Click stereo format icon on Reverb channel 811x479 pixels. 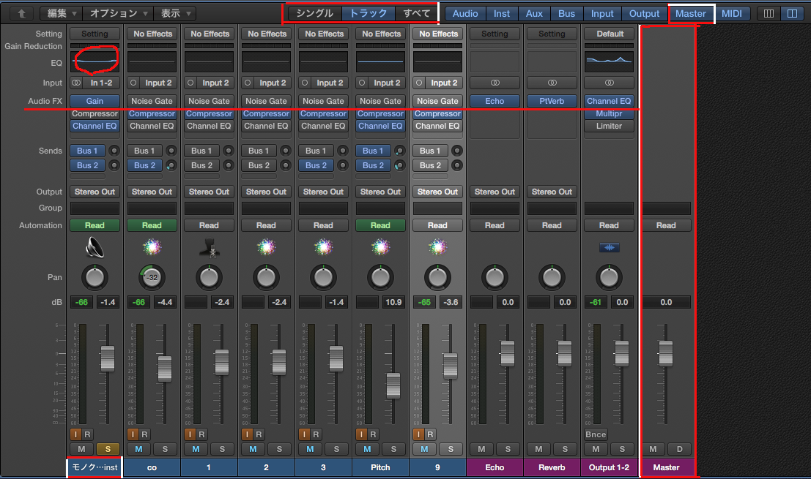pos(552,83)
